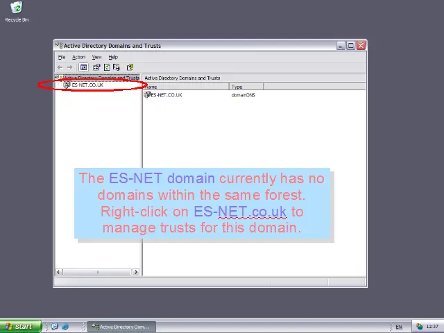The width and height of the screenshot is (444, 333).
Task: Select ES-NET.CO.UK in the console tree
Action: (87, 85)
